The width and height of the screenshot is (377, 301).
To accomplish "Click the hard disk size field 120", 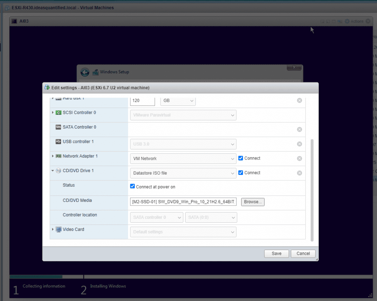I will coord(142,101).
